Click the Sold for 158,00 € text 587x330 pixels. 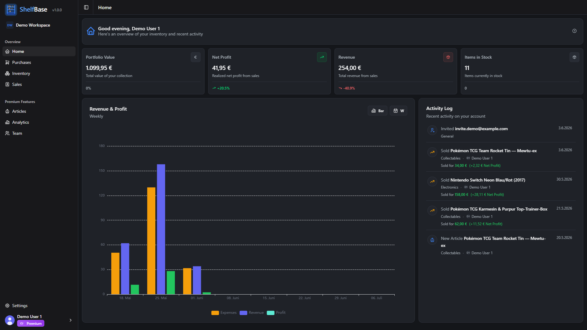(454, 195)
